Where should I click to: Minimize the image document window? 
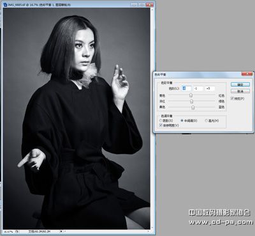pos(135,4)
